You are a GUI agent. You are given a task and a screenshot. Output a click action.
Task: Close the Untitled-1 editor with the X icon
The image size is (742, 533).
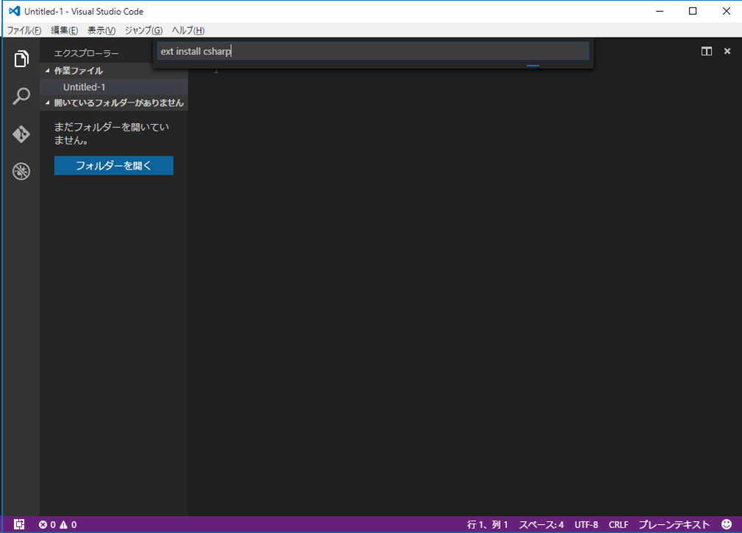(x=727, y=51)
